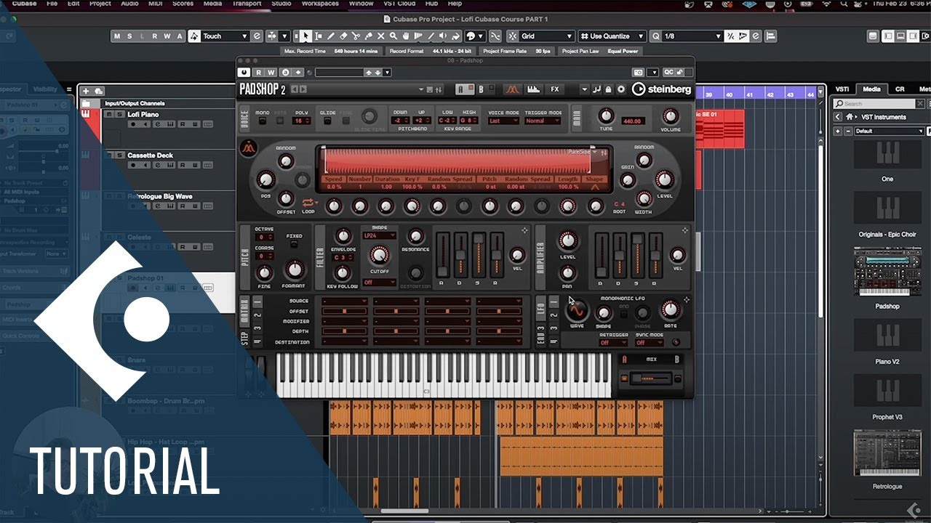931x523 pixels.
Task: Select the Erase tool in toolbar
Action: (343, 36)
